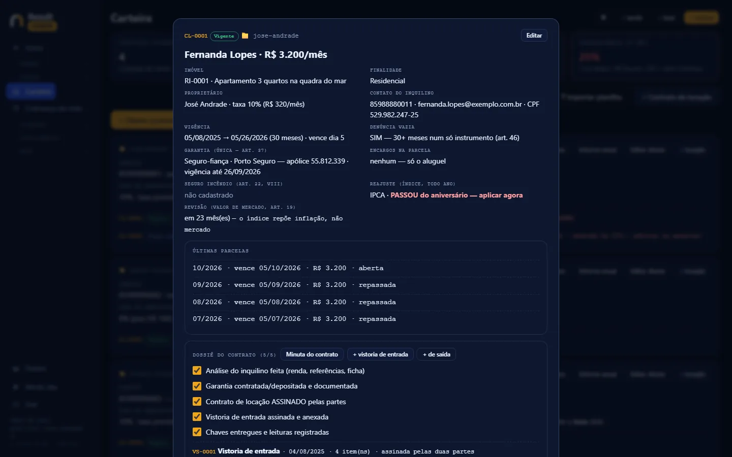Click José Andrade taxa 10% owner text
732x457 pixels.
(245, 104)
